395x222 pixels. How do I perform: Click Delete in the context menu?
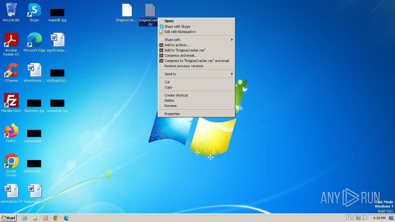point(197,101)
